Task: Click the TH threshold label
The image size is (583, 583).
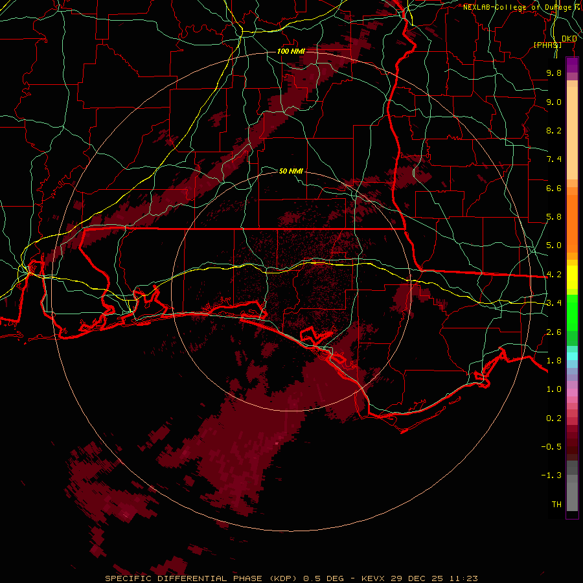Action: (x=556, y=505)
